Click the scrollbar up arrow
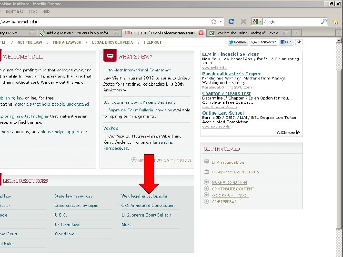The height and width of the screenshot is (257, 343). (x=339, y=40)
